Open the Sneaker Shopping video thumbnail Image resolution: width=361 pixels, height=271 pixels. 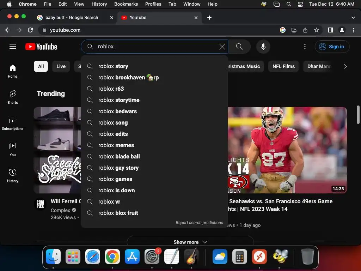(x=57, y=150)
